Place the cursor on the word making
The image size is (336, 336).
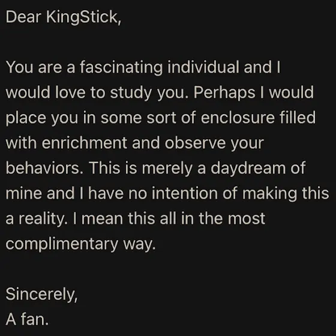point(270,194)
